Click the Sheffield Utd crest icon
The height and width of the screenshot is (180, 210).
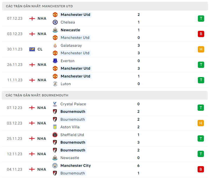55,135
